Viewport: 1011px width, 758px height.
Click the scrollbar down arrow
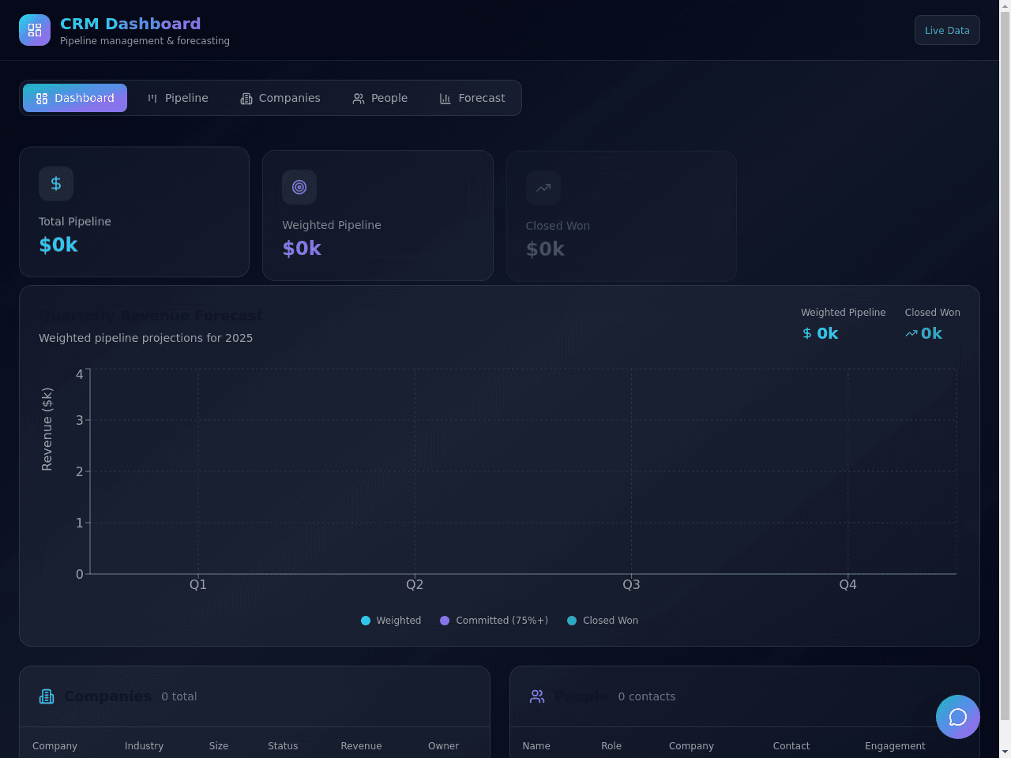1005,752
